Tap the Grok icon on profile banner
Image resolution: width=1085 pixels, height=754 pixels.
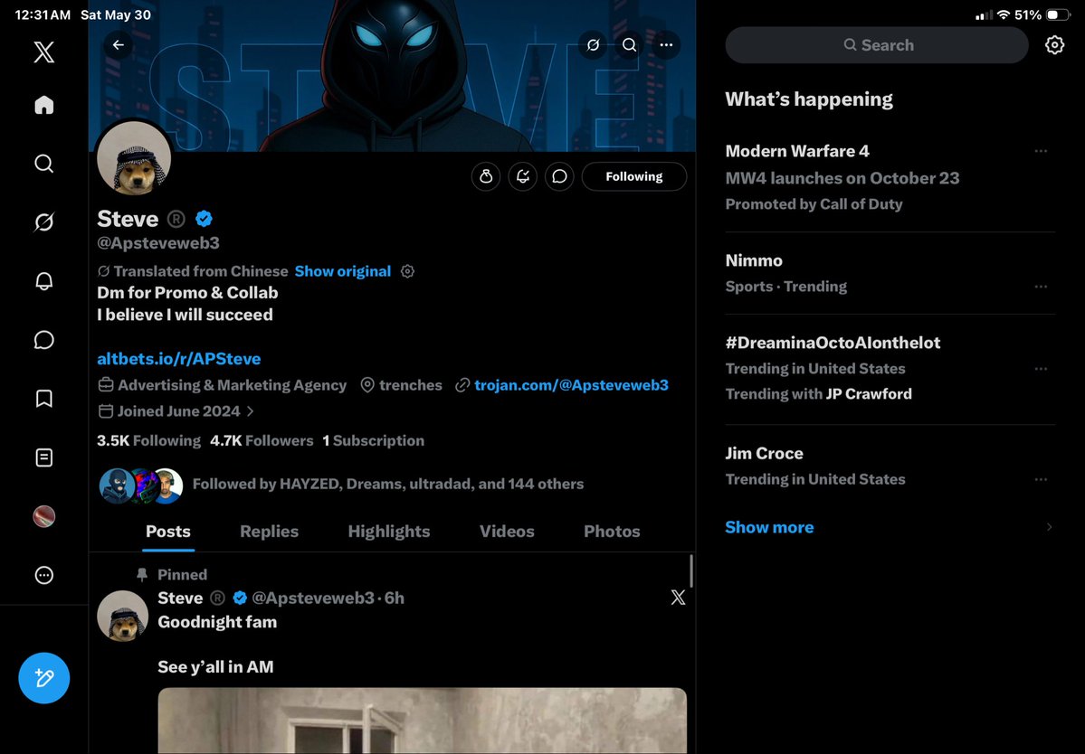(593, 45)
